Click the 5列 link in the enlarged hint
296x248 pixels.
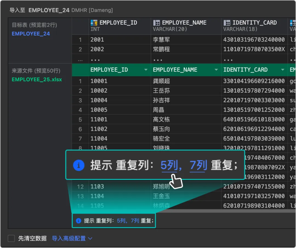[x=169, y=165]
